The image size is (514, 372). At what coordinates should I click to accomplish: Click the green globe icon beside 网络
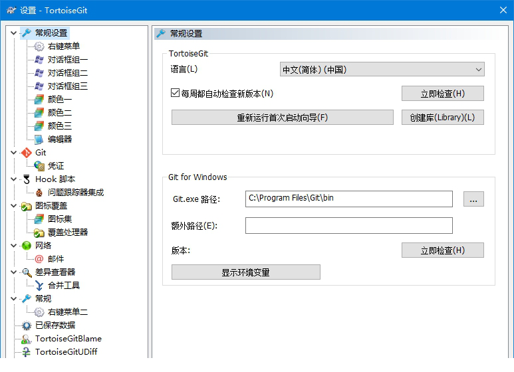[26, 246]
